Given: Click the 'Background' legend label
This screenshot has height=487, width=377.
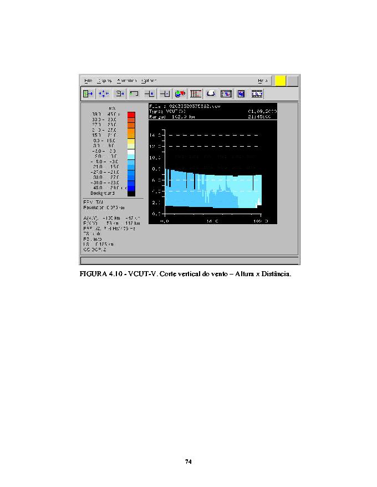Looking at the screenshot, I should click(103, 193).
